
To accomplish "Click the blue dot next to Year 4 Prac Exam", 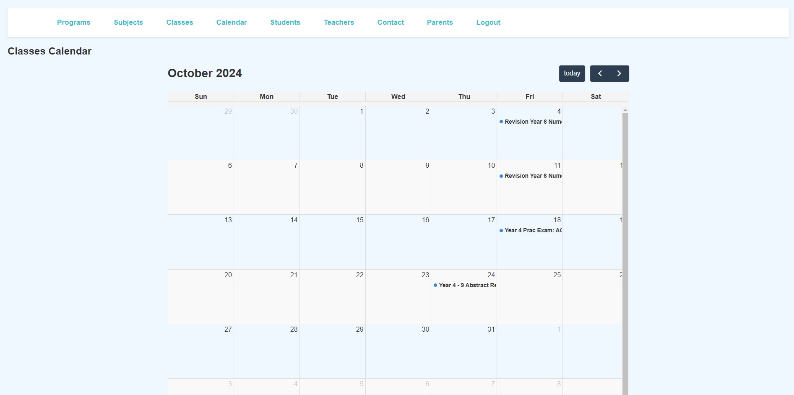I will tap(501, 230).
